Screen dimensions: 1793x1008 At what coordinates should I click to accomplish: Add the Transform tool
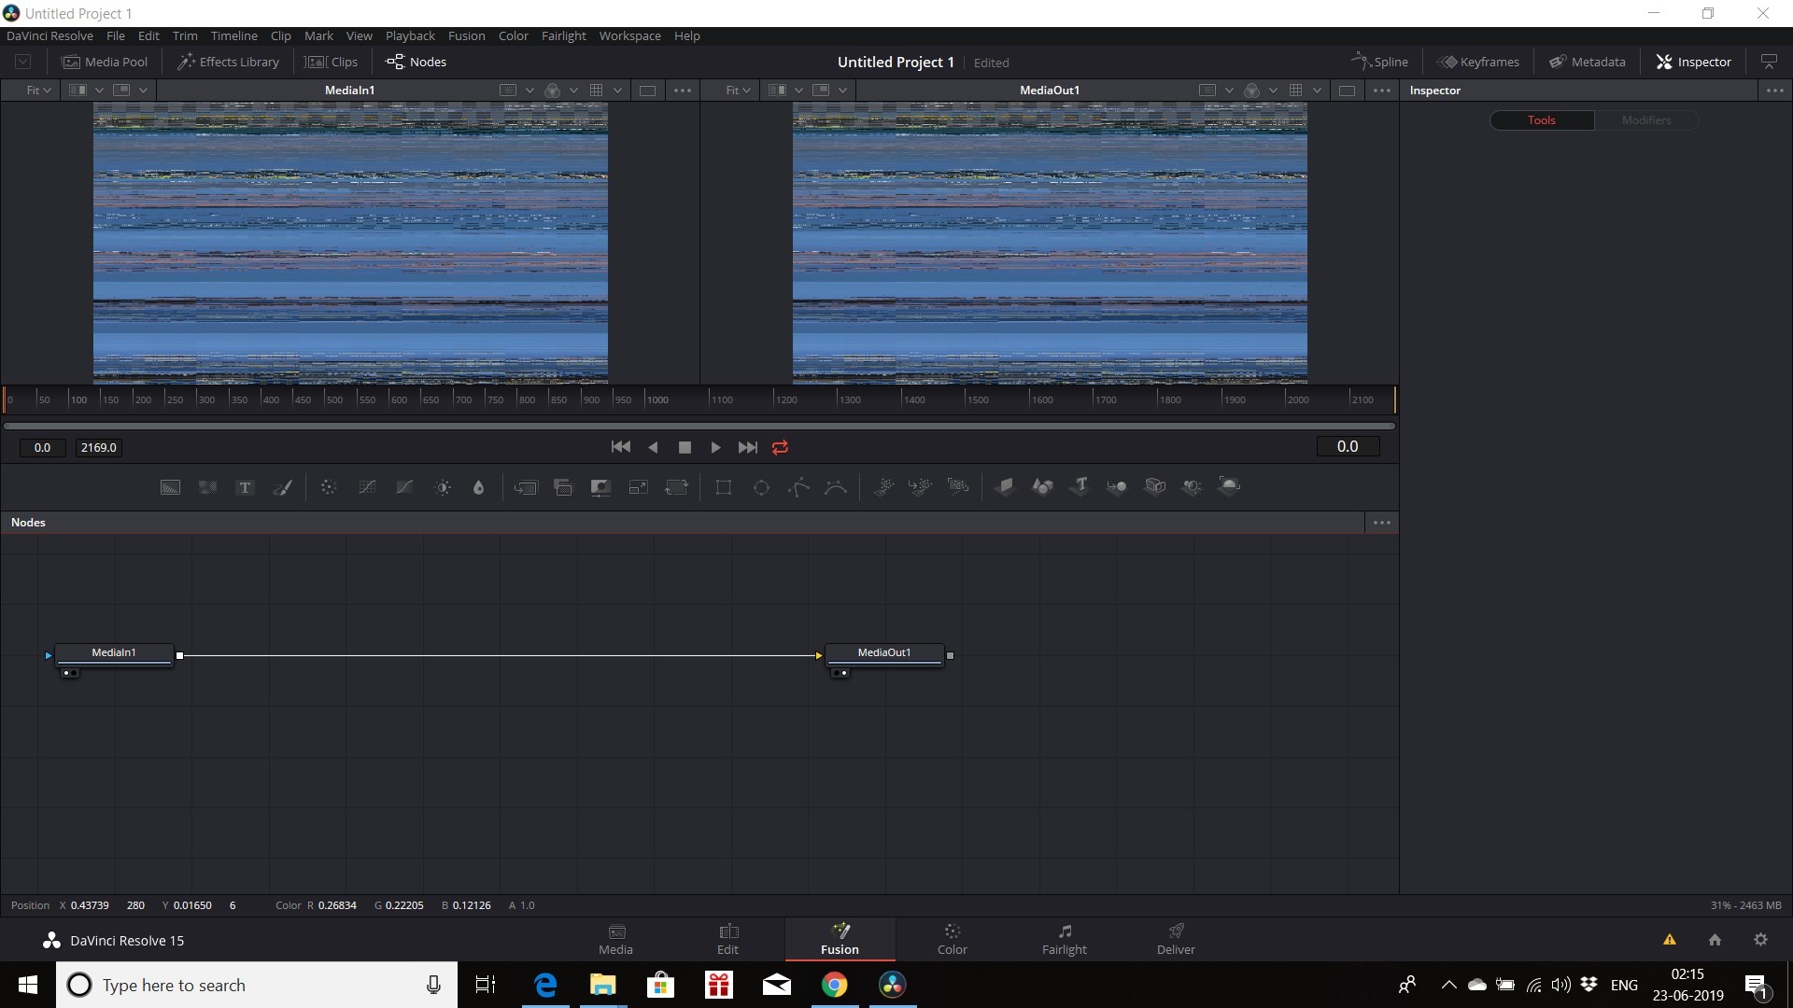tap(676, 487)
